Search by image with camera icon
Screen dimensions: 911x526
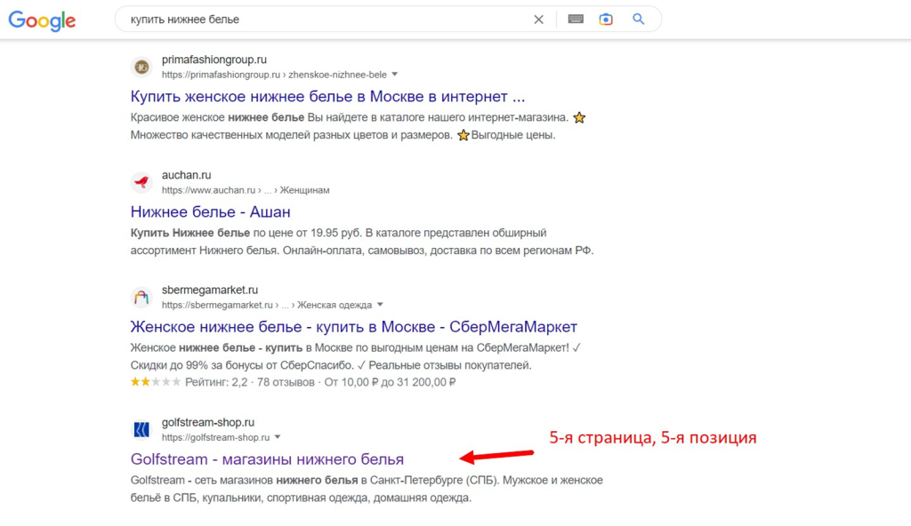point(606,20)
